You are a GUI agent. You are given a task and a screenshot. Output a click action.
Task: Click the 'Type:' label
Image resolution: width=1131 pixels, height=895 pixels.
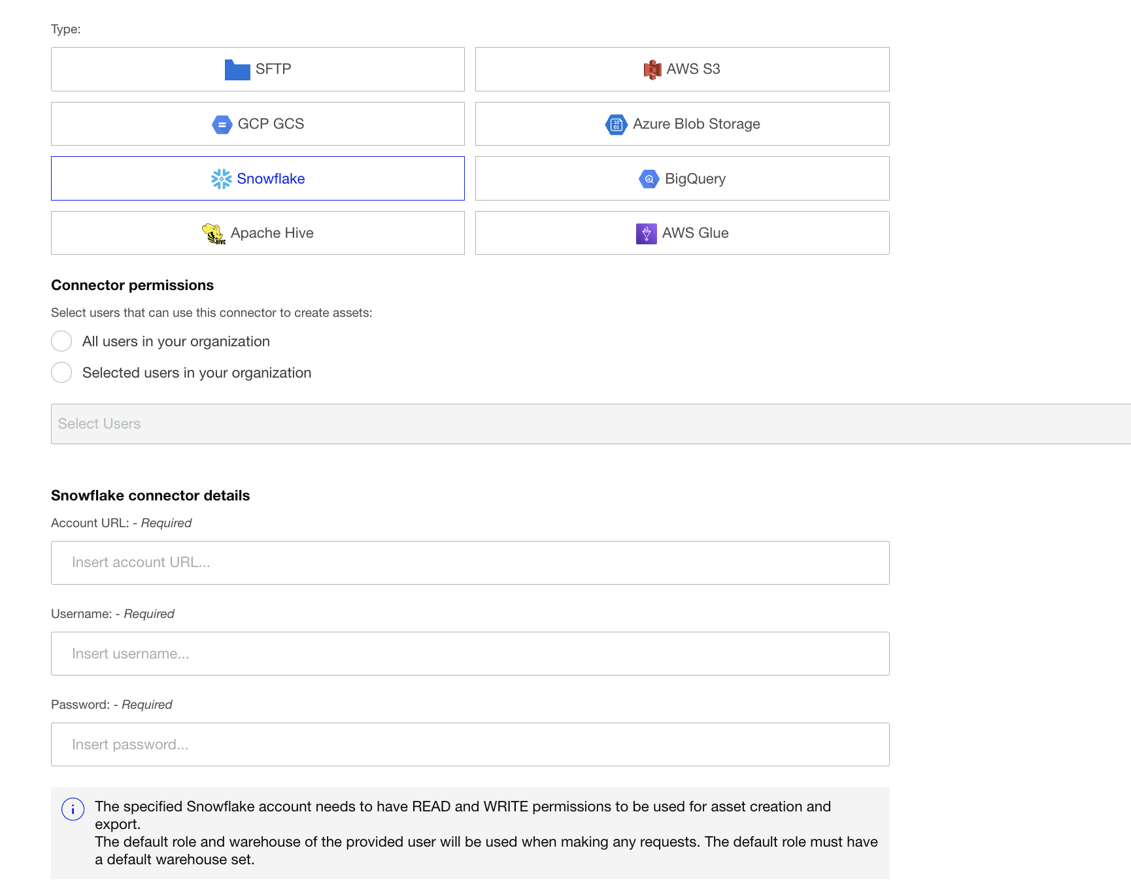click(66, 29)
